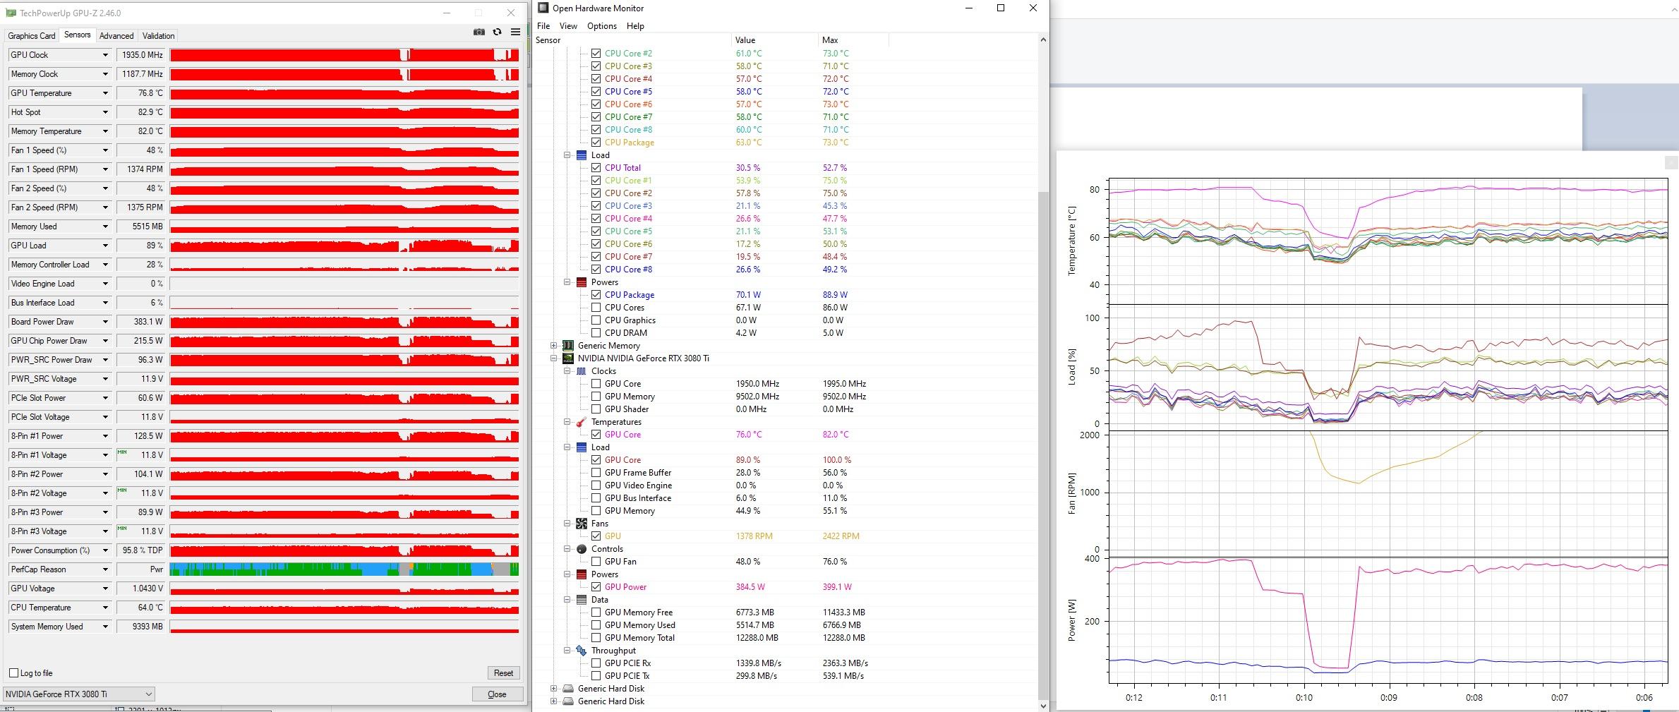Viewport: 1679px width, 712px height.
Task: Click the GPU Powers category icon
Action: 582,574
